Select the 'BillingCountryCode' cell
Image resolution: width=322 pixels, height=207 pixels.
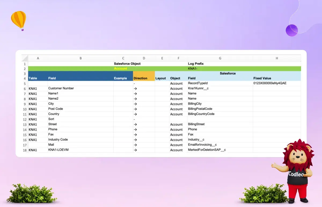coord(220,114)
